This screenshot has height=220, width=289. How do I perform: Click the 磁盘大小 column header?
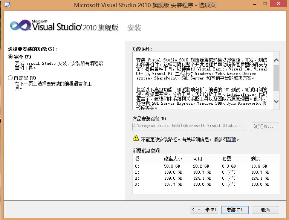pyautogui.click(x=176, y=159)
